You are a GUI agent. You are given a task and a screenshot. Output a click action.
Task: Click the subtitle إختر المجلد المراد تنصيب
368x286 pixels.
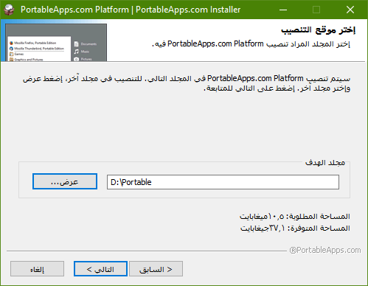pos(251,44)
